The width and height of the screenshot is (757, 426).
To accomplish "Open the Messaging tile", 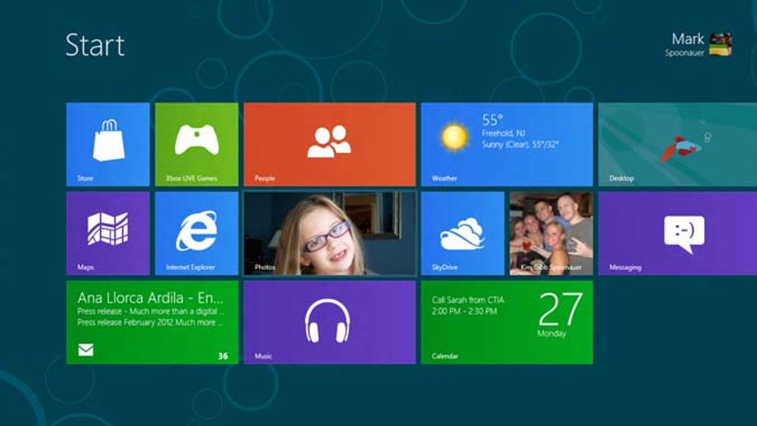I will pyautogui.click(x=678, y=233).
